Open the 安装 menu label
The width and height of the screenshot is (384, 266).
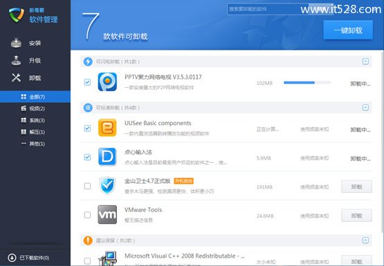(x=35, y=44)
